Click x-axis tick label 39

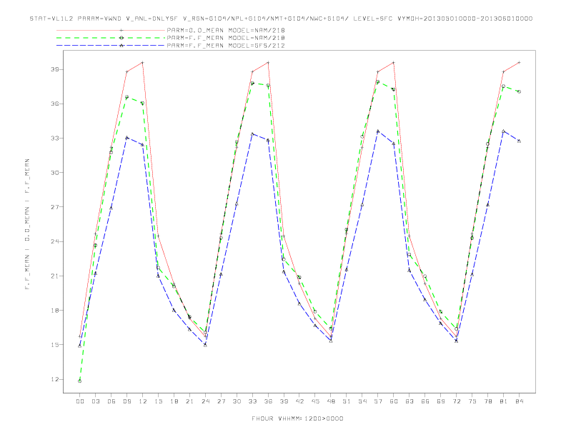coord(284,401)
